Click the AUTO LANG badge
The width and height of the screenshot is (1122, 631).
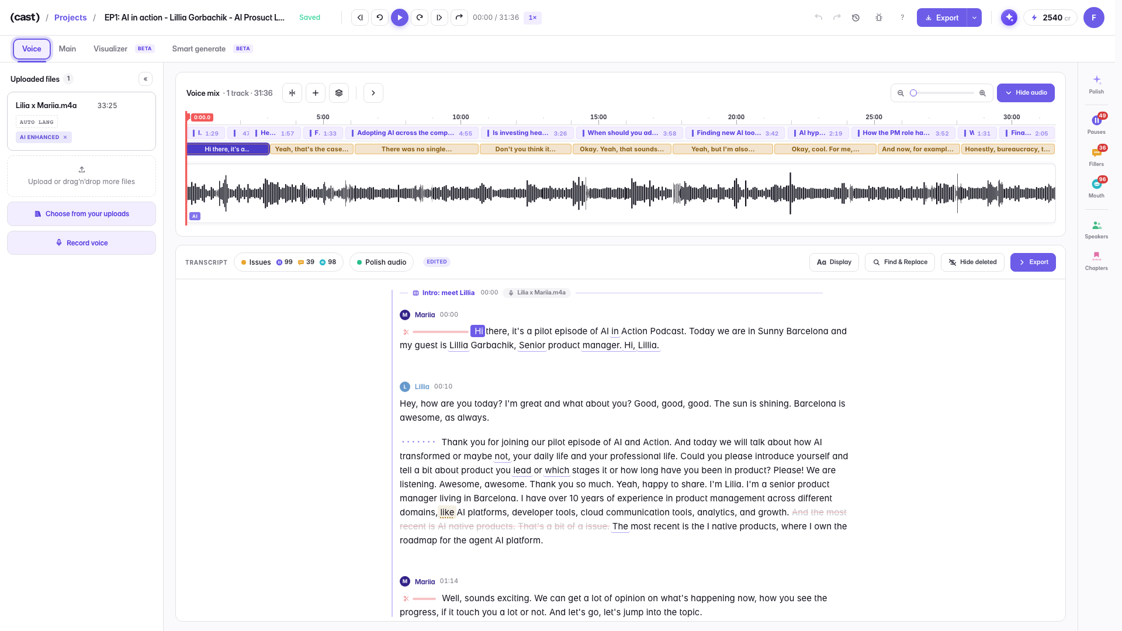37,122
